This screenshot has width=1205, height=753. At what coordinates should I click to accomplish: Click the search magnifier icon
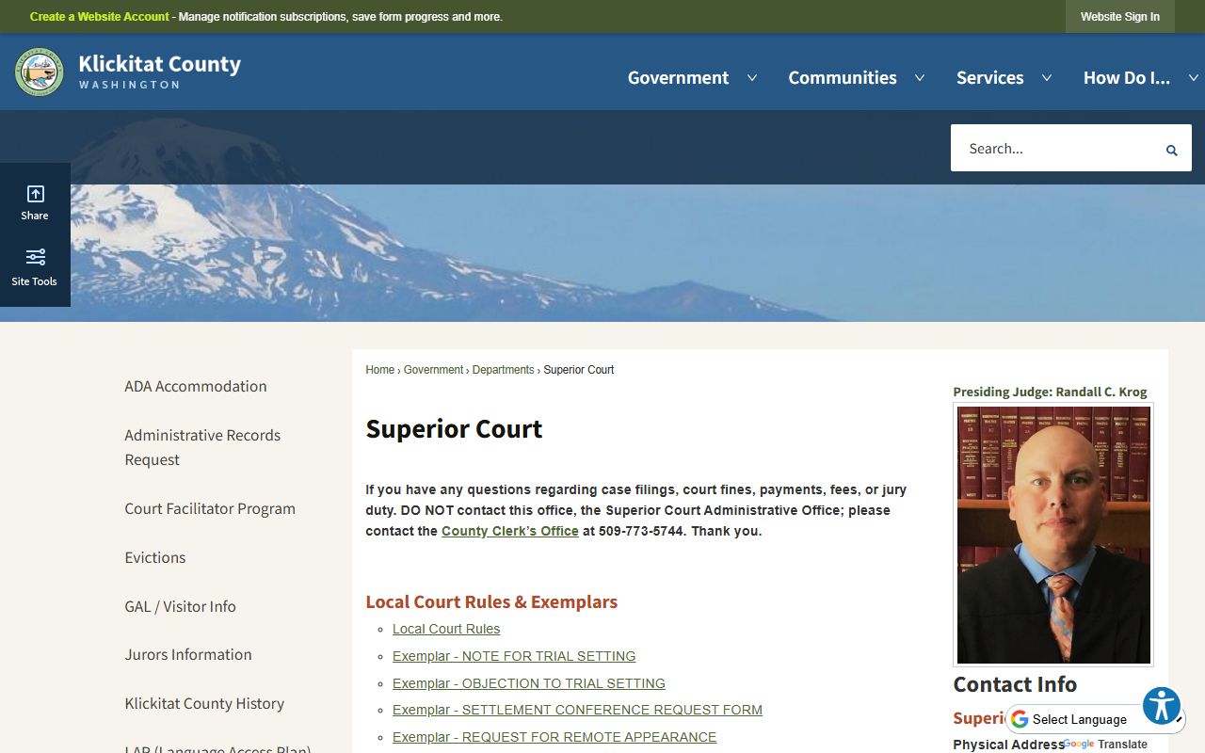[1172, 150]
